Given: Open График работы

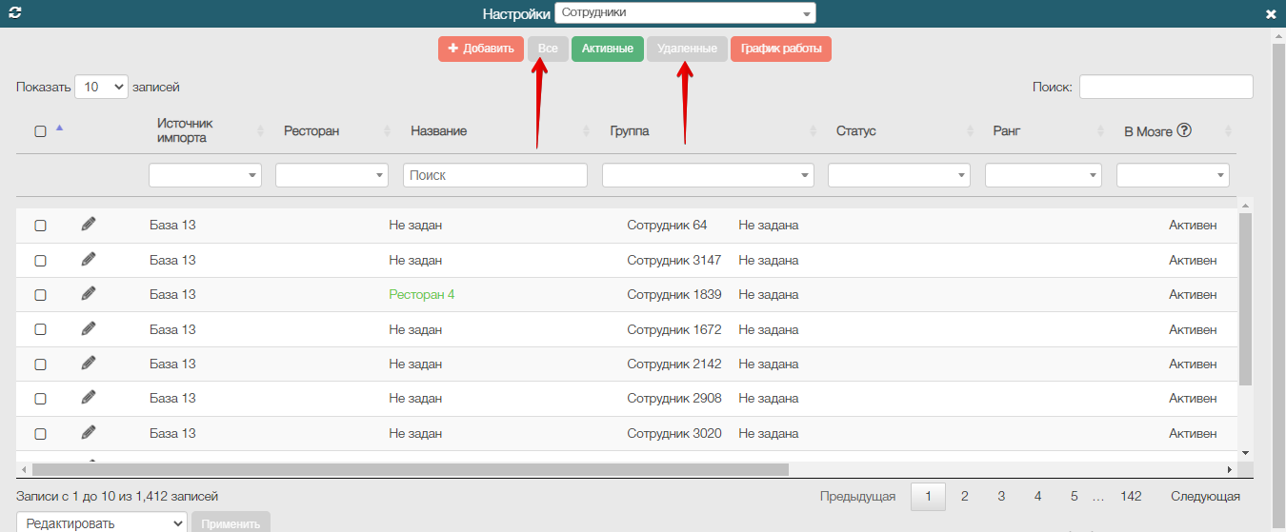Looking at the screenshot, I should pyautogui.click(x=781, y=49).
